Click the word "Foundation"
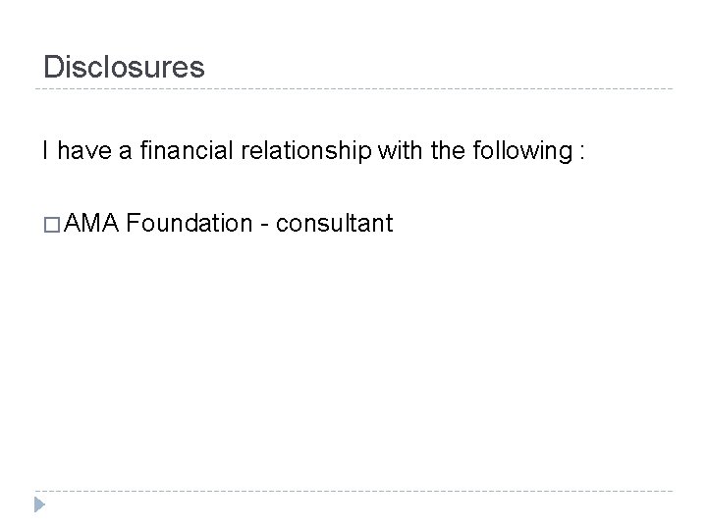This screenshot has height=530, width=707. click(x=190, y=225)
